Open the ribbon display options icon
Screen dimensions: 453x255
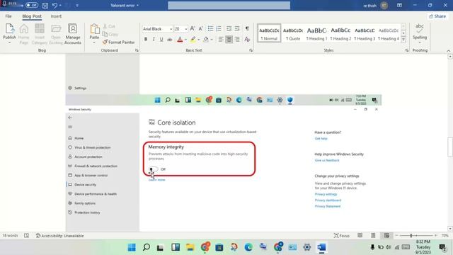coord(399,5)
